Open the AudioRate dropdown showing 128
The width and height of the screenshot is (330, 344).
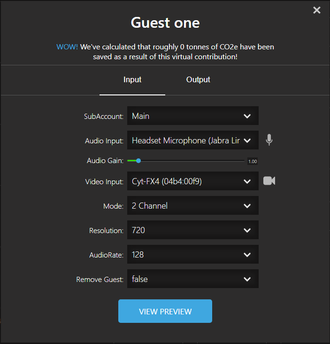point(193,255)
